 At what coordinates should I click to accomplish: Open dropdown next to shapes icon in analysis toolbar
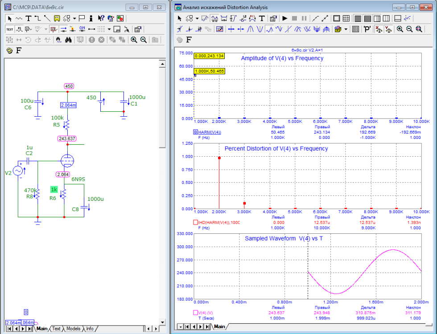click(x=196, y=18)
